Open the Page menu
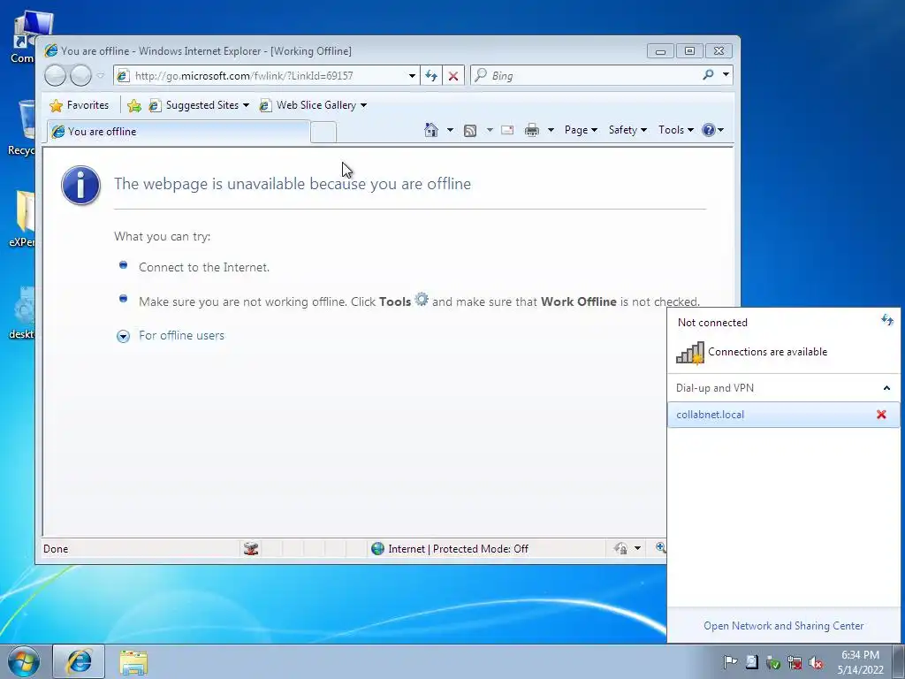 point(581,130)
